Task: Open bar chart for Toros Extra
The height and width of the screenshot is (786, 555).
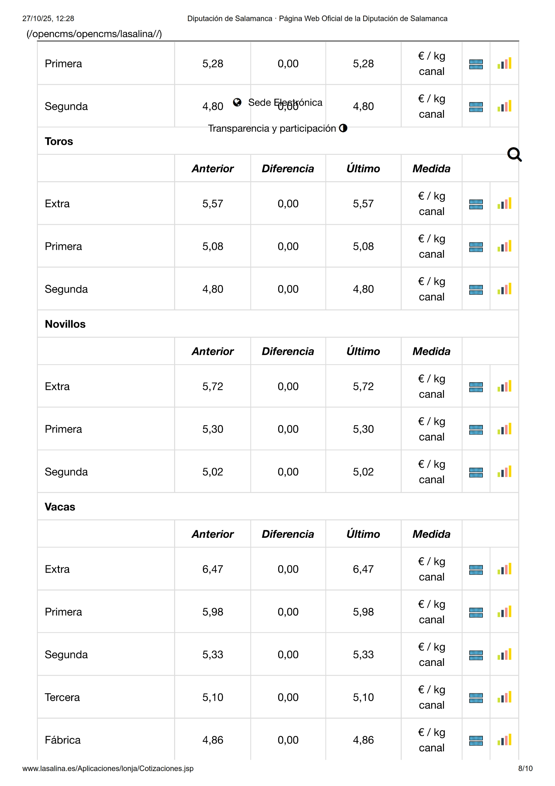Action: click(x=504, y=203)
